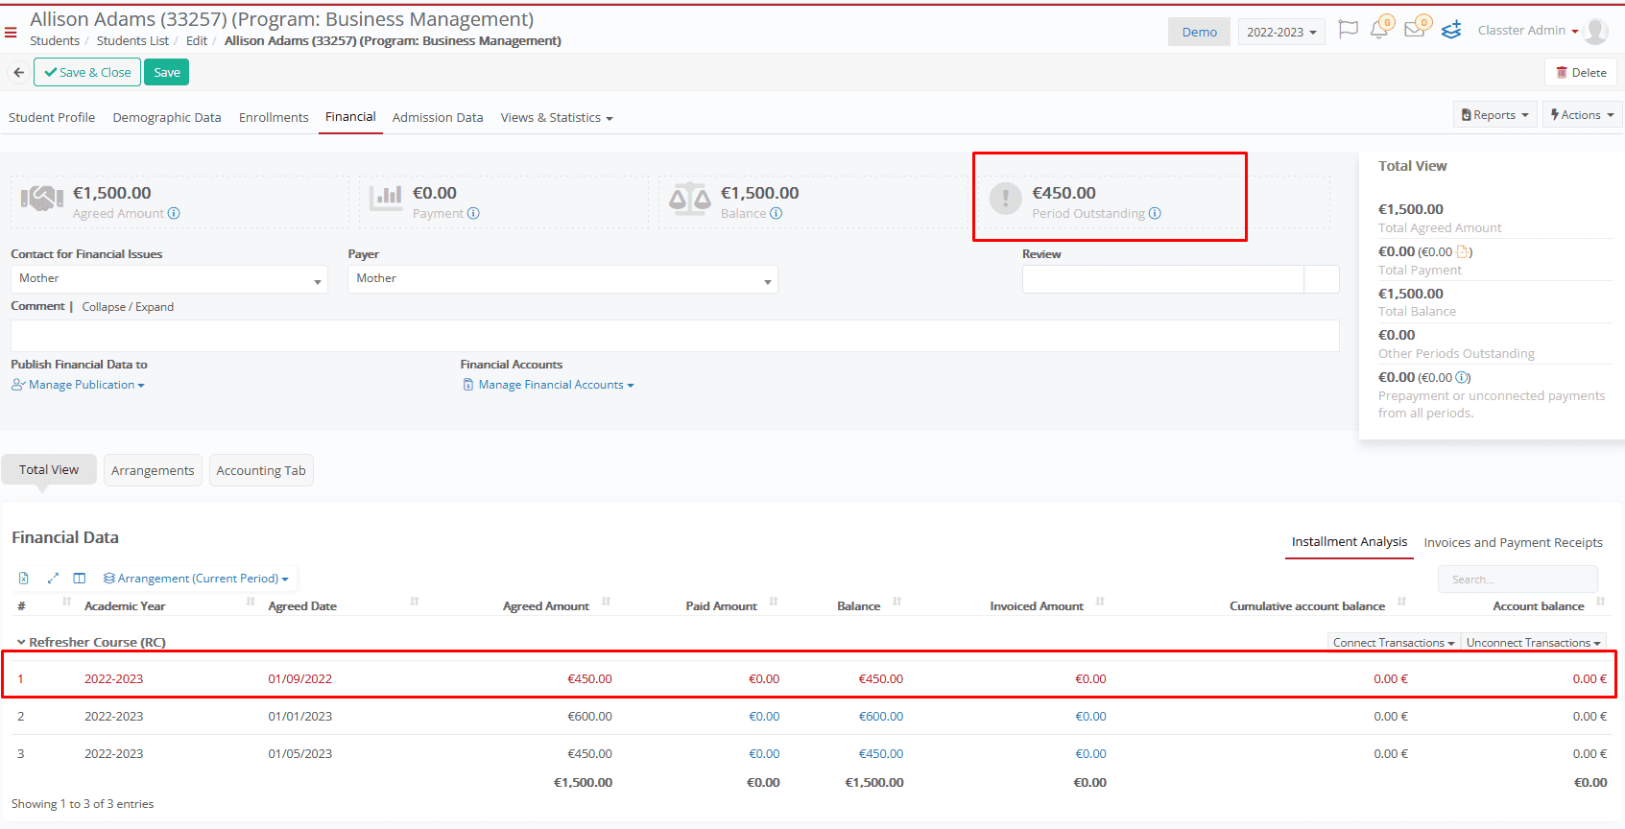Click the handshake Agreed Amount icon
The width and height of the screenshot is (1625, 829).
[42, 199]
